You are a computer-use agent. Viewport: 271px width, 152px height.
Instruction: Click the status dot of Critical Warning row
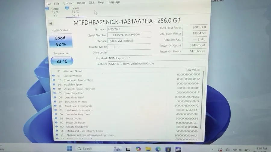point(53,76)
